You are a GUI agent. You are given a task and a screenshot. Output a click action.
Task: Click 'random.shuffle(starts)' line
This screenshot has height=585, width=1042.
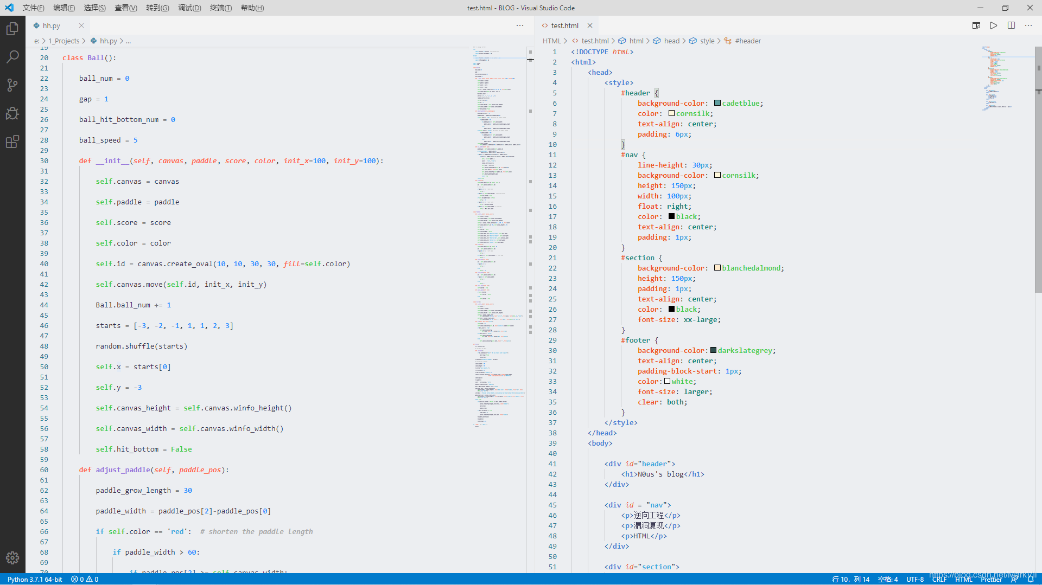click(x=141, y=346)
